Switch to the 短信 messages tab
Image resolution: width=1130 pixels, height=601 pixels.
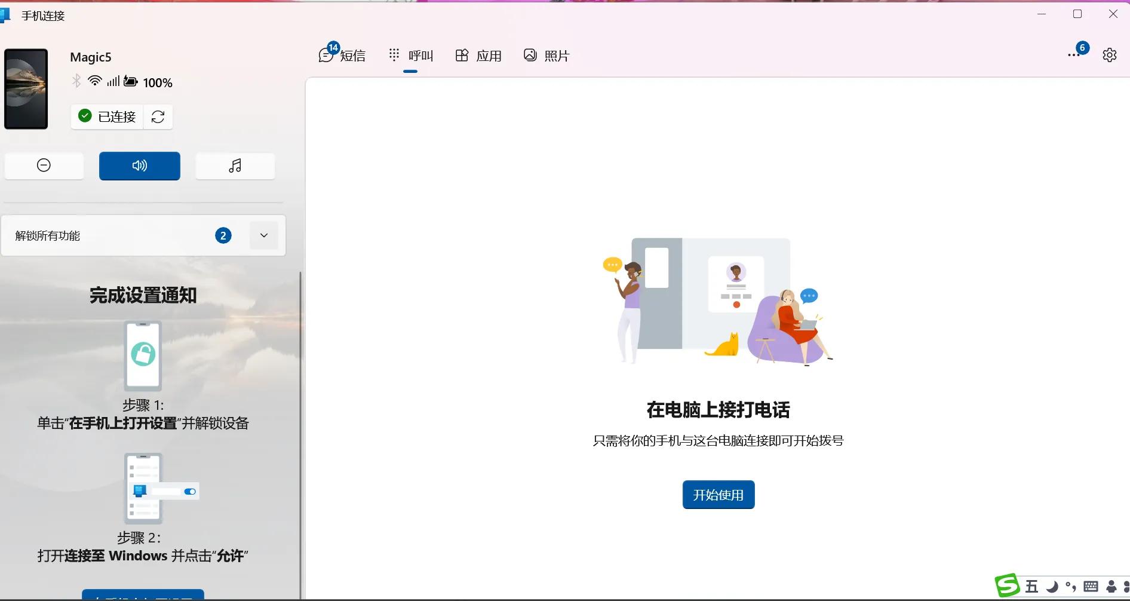point(343,55)
